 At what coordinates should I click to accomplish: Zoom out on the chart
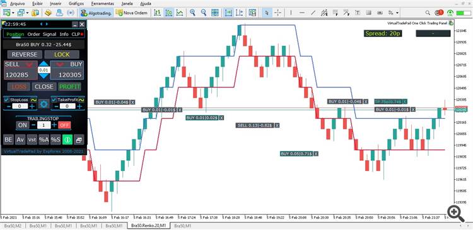204,13
